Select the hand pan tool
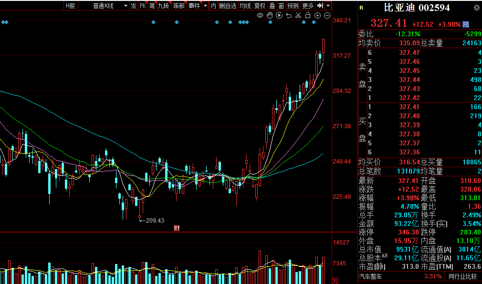The width and height of the screenshot is (482, 284). coord(270,16)
